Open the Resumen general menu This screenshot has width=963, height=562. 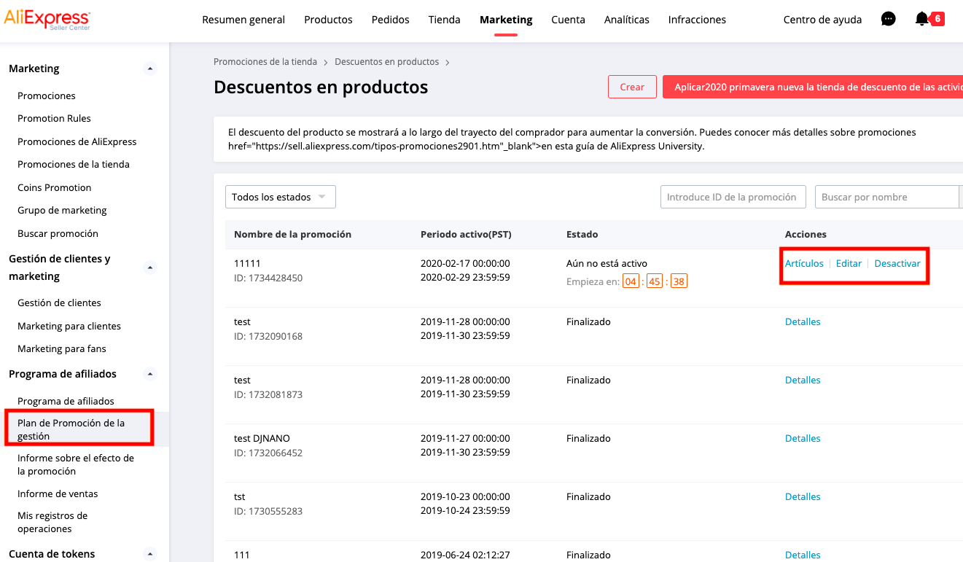tap(243, 20)
